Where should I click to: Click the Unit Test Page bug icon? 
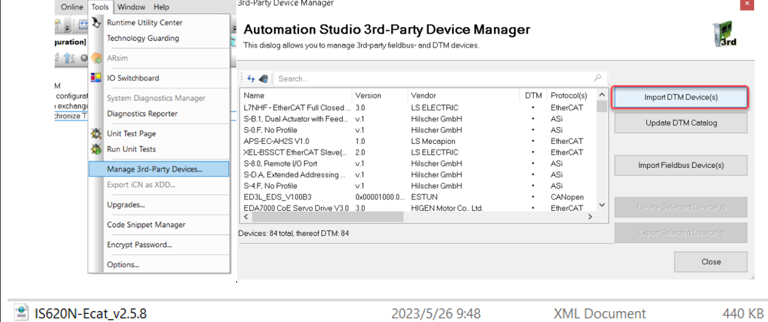[x=96, y=134]
